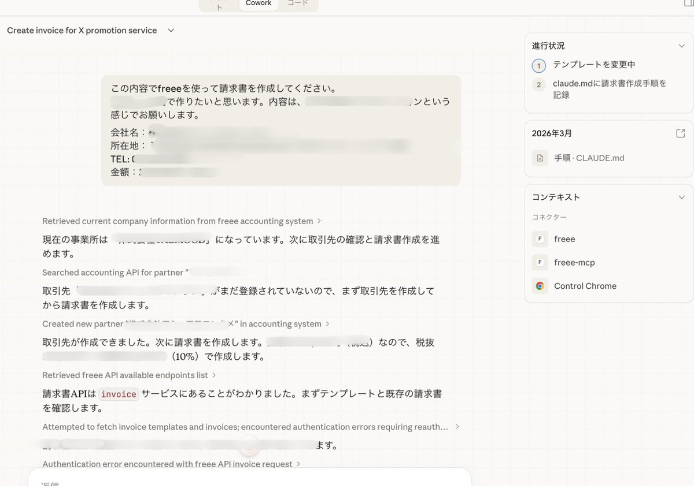Click the text 取引先が作成できました

click(94, 342)
